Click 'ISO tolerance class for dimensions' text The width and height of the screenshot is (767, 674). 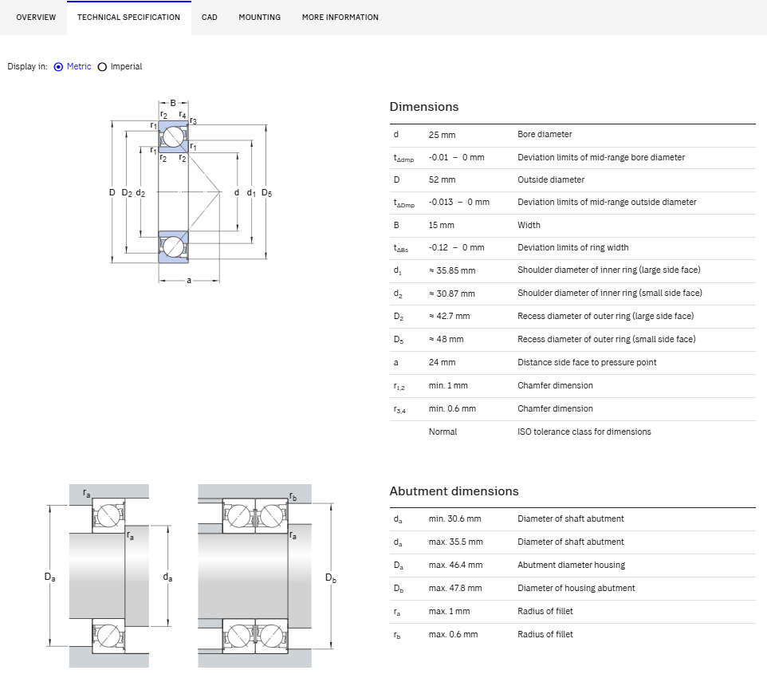[584, 432]
